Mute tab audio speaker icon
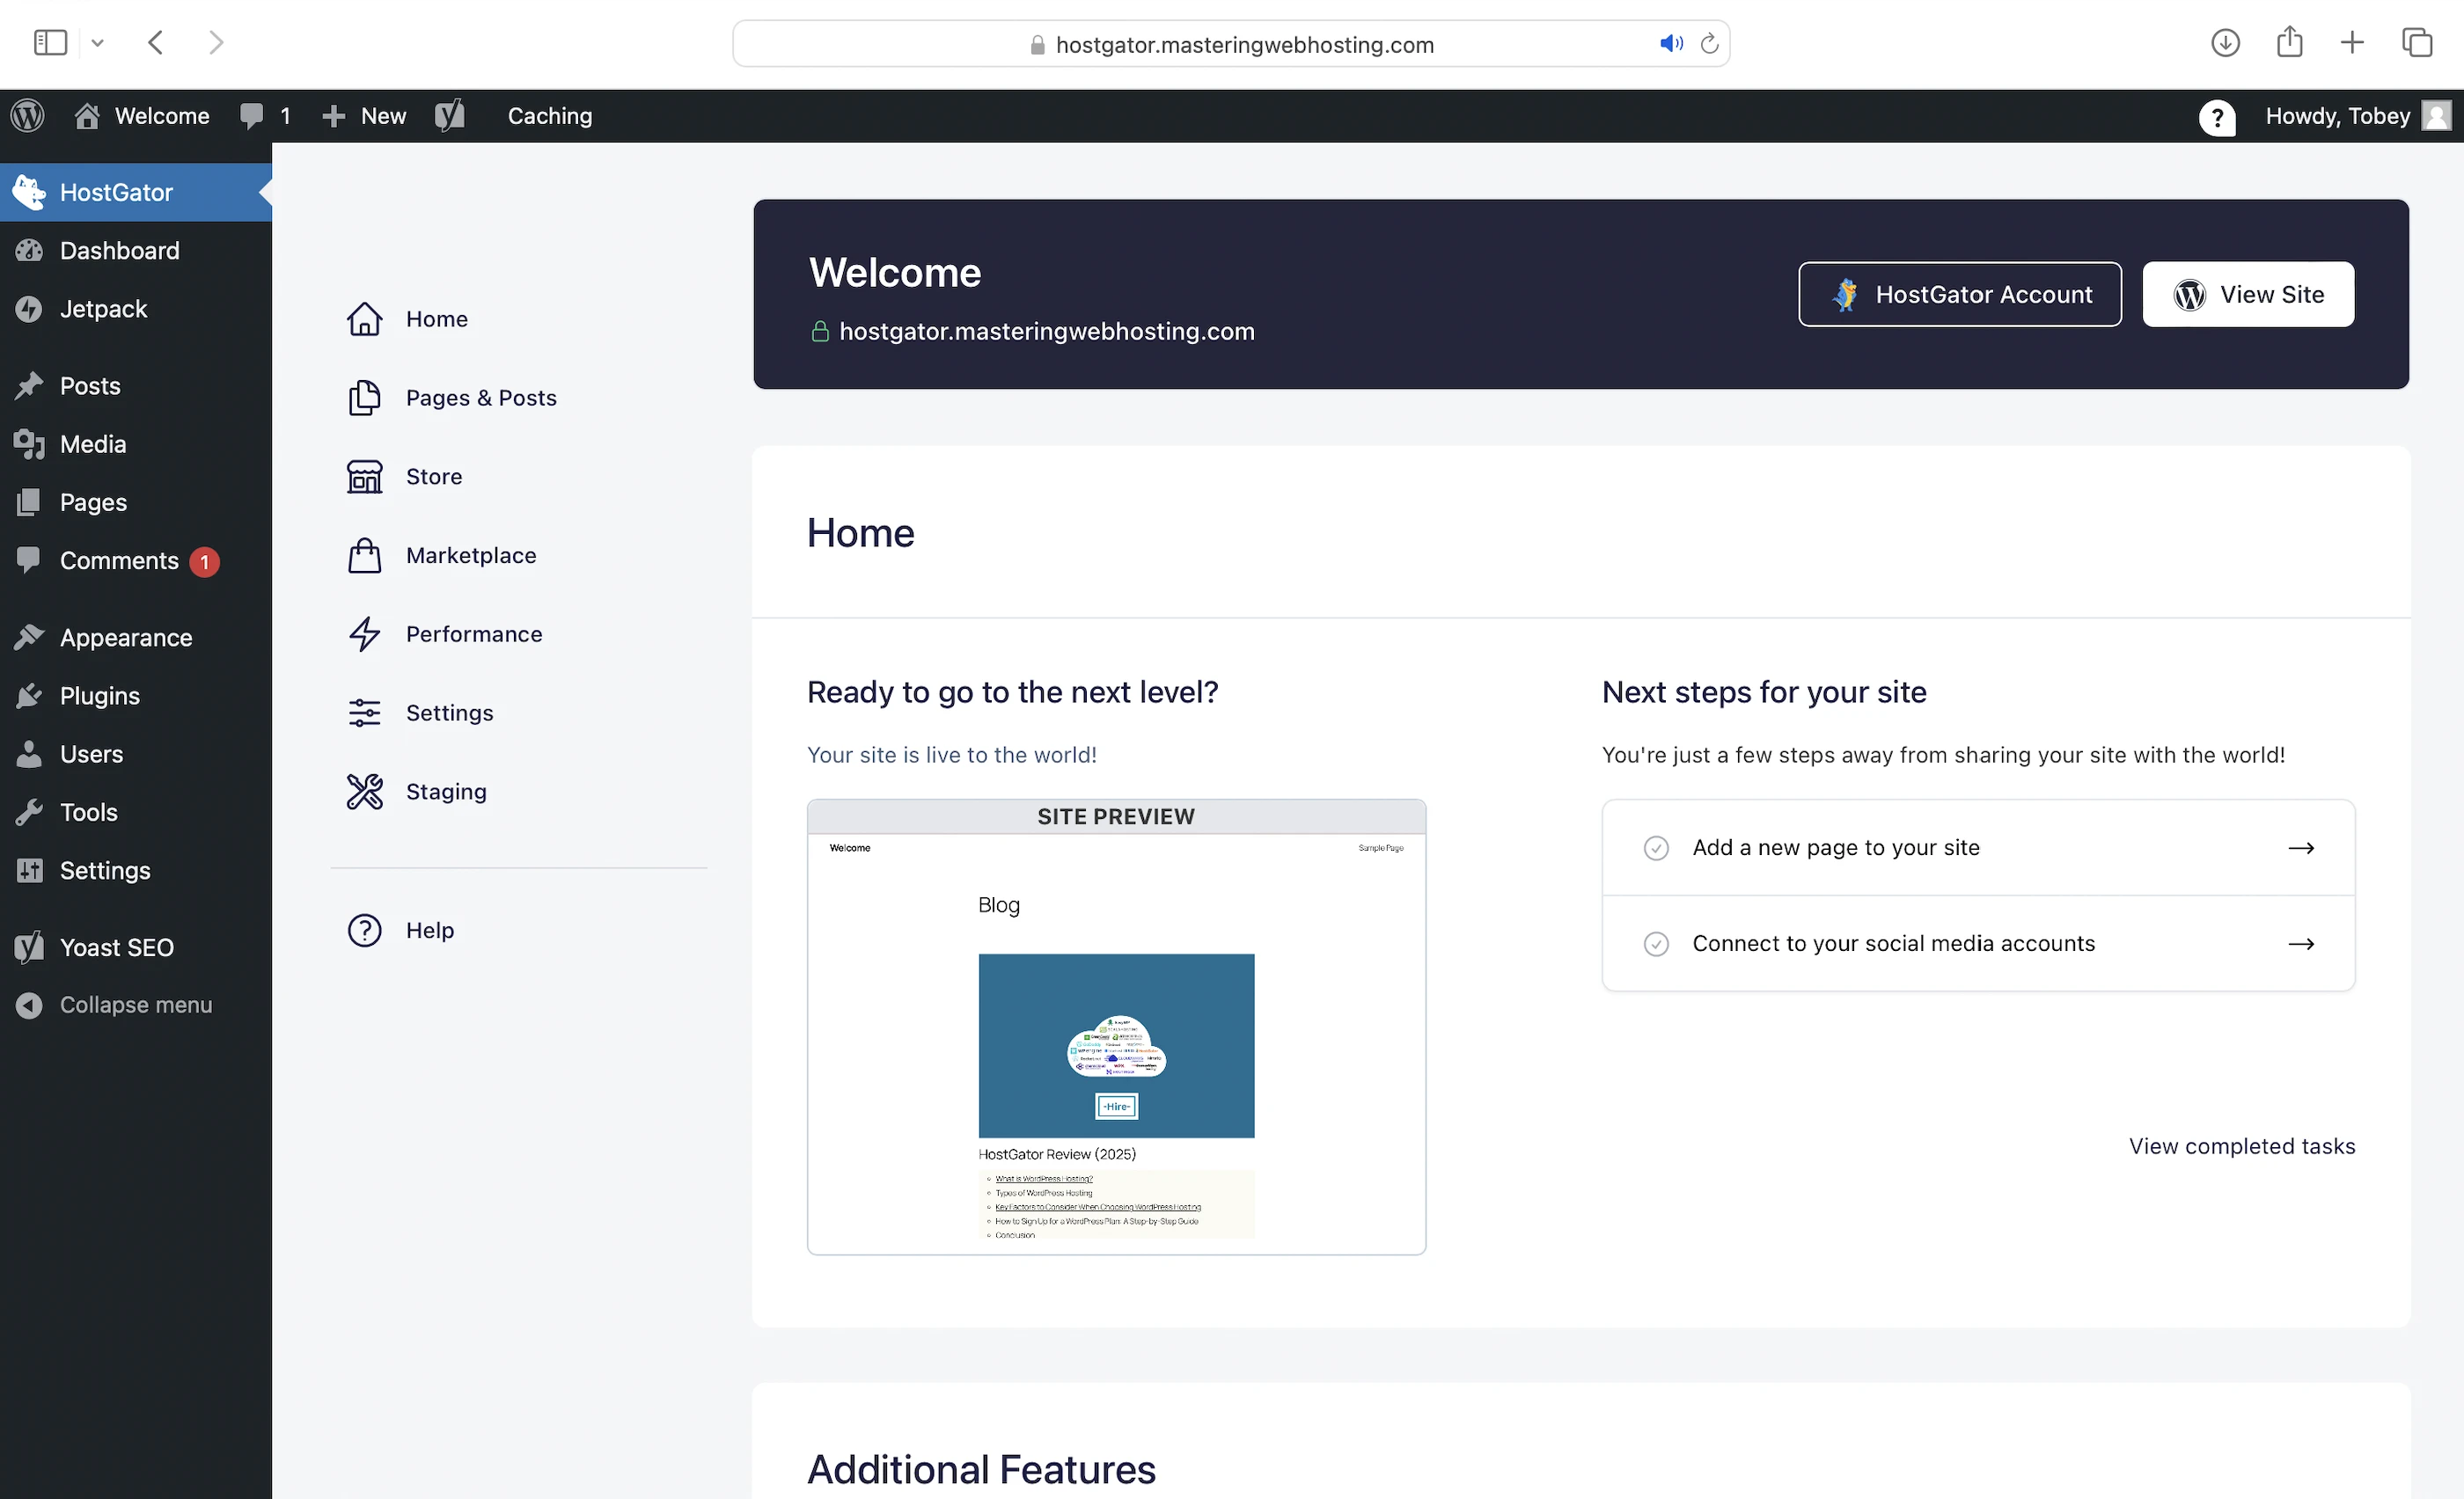The image size is (2464, 1499). click(1670, 44)
